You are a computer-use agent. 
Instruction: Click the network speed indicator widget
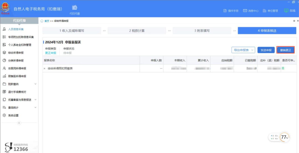click(274, 137)
